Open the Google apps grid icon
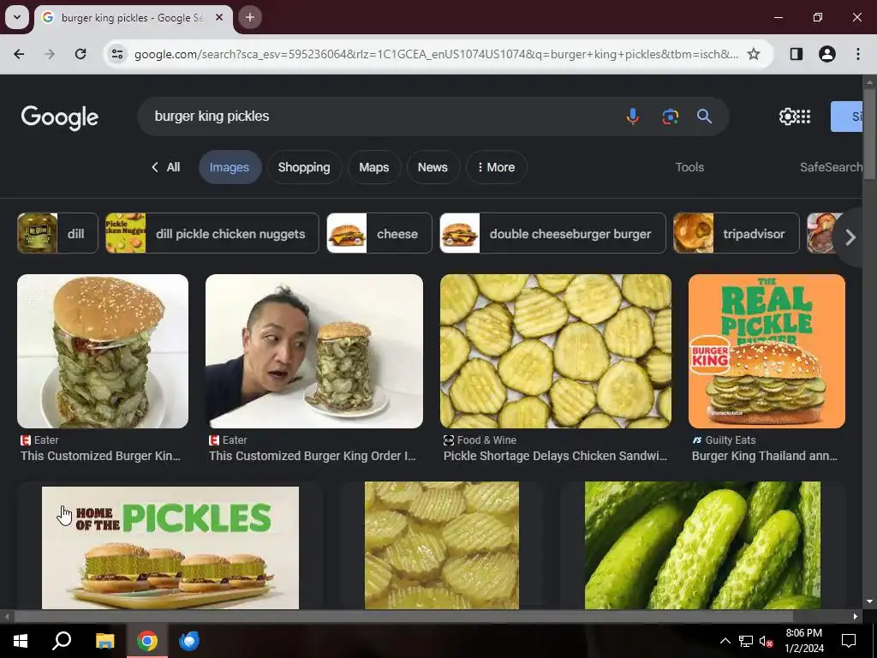 pos(803,117)
